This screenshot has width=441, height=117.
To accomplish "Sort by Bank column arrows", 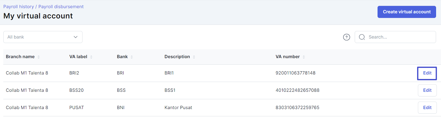I will 132,57.
